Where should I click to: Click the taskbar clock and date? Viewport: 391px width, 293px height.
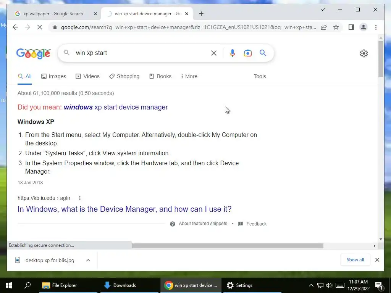[x=358, y=285]
